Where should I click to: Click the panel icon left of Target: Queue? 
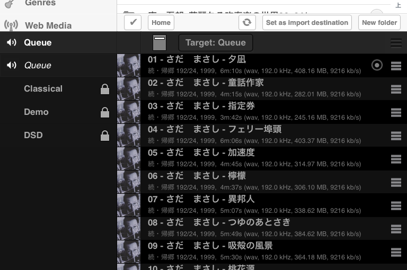[160, 42]
